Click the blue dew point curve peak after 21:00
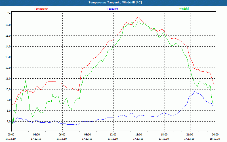227x142 pixels. point(195,92)
